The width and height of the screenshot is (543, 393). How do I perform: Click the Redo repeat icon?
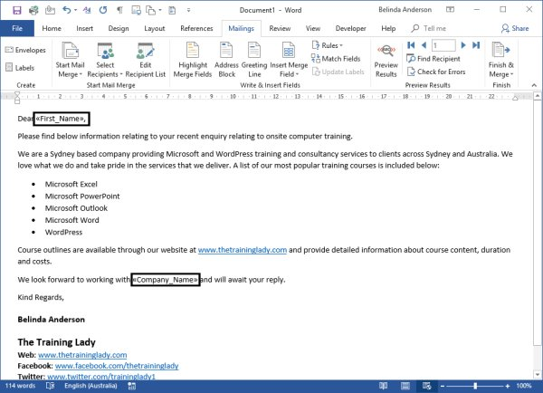[x=103, y=10]
